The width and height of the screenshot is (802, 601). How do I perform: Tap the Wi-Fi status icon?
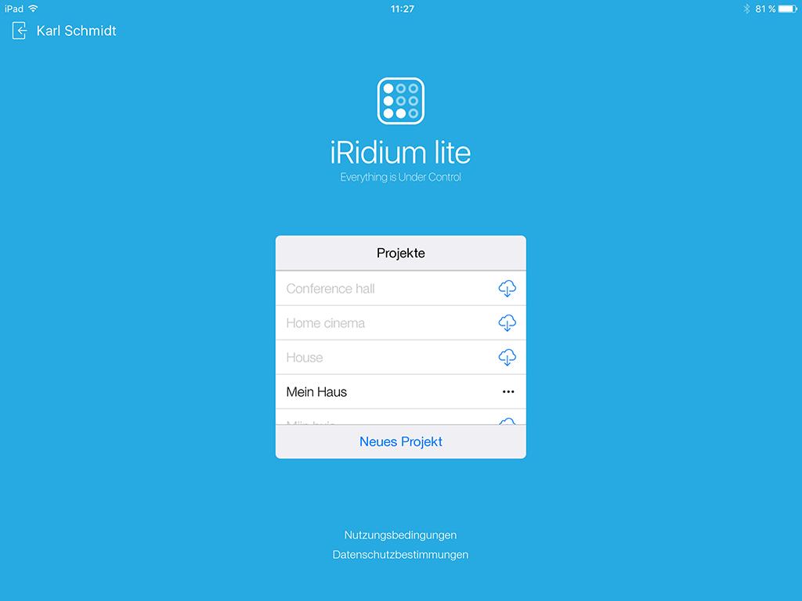click(33, 9)
